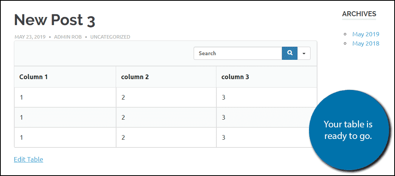Click the New Post 3 title
This screenshot has width=395, height=176.
click(55, 20)
